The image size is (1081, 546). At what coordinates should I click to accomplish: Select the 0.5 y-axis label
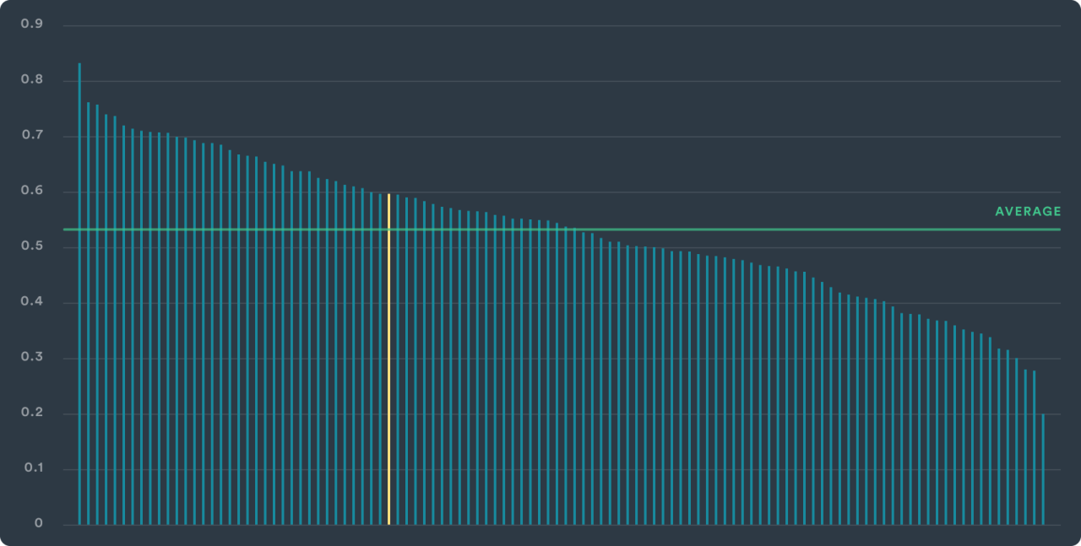[x=32, y=246]
